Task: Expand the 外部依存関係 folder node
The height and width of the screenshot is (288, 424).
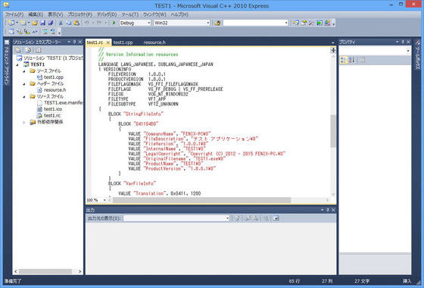Action: [x=24, y=122]
